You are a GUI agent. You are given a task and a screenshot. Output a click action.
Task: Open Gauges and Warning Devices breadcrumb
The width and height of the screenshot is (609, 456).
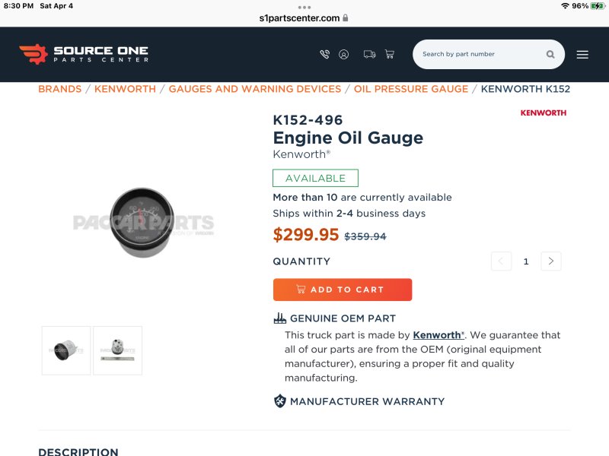[254, 89]
